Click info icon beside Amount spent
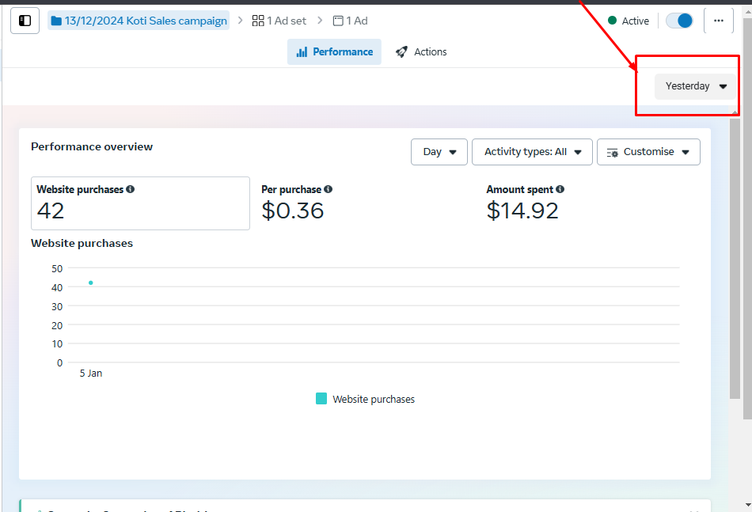Image resolution: width=752 pixels, height=512 pixels. 560,189
